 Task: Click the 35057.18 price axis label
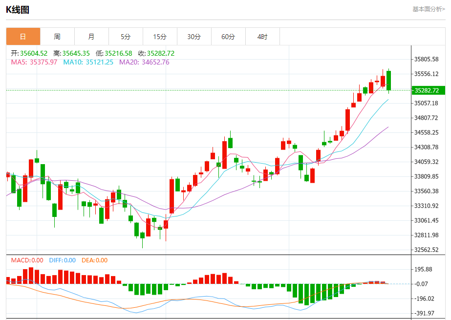[426, 103]
